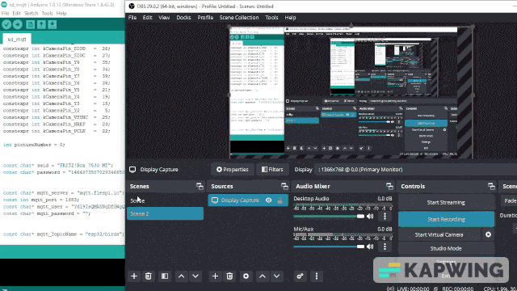Open OBS Help menu
The height and width of the screenshot is (291, 517).
click(290, 18)
